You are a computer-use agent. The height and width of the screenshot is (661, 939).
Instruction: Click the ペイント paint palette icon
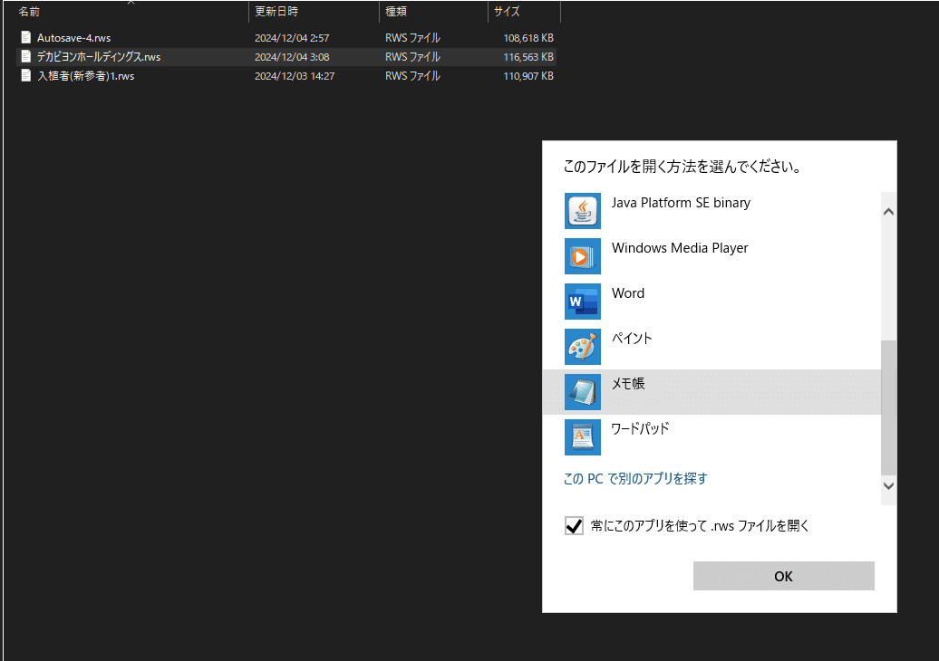[x=582, y=347]
